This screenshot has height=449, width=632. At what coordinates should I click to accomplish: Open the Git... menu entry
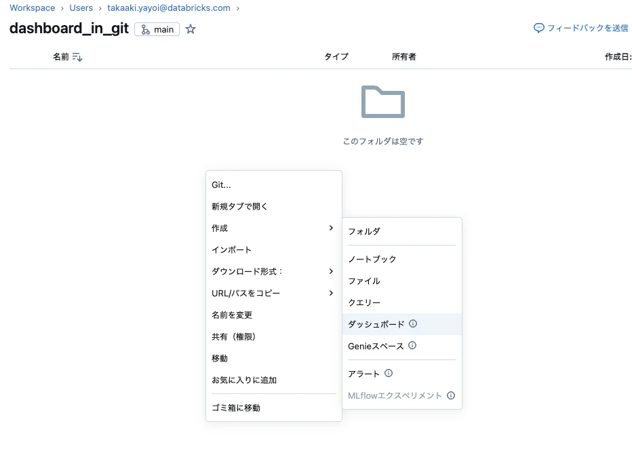[274, 185]
